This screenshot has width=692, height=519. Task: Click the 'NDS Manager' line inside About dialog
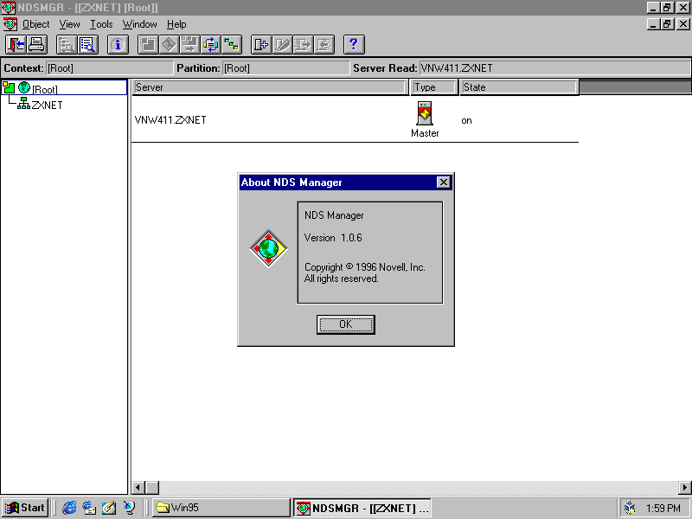tap(334, 215)
